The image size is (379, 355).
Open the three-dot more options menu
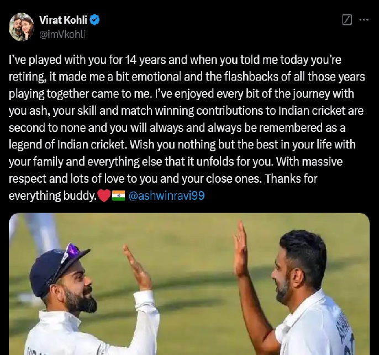coord(364,20)
